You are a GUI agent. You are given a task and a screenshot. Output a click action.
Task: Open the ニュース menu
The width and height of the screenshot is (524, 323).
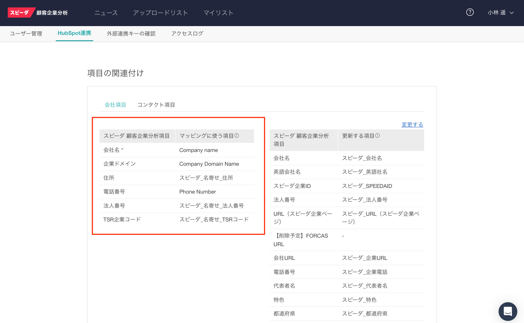coord(106,13)
